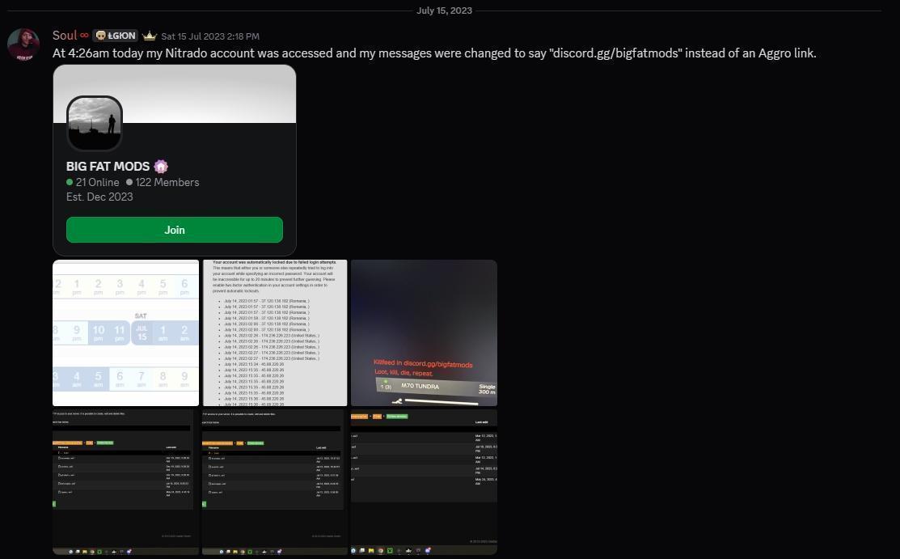This screenshot has height=559, width=900.
Task: Click the message text about the Nitrado account
Action: (x=434, y=53)
